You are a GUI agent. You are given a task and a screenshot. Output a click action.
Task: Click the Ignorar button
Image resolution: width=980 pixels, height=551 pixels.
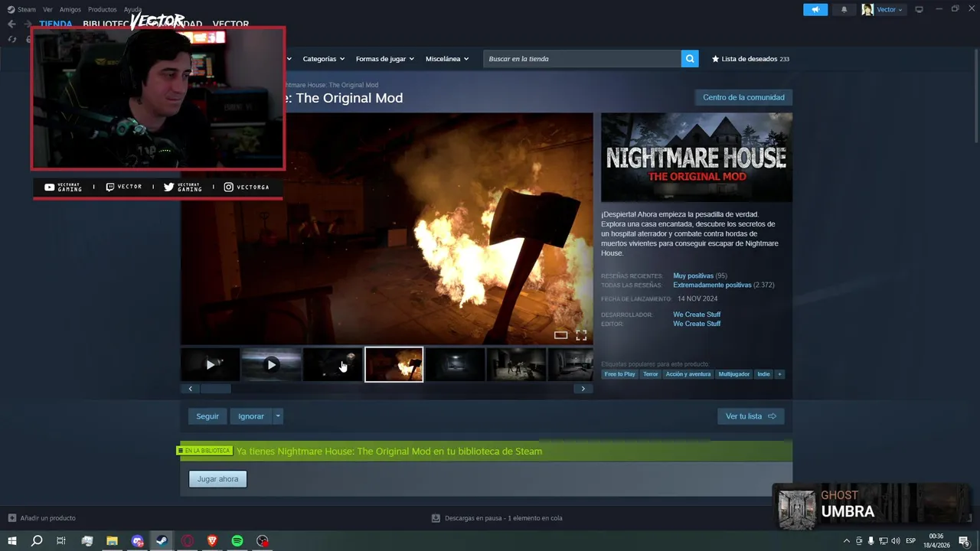(251, 416)
